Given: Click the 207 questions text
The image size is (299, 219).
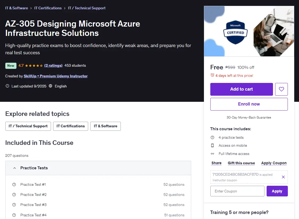Looking at the screenshot, I should (17, 155).
